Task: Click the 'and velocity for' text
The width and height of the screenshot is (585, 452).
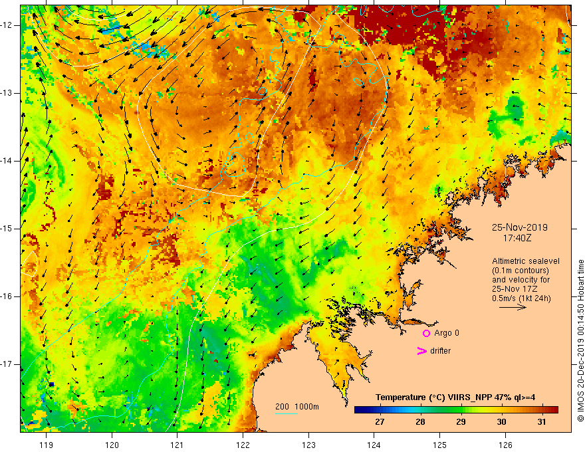Action: (x=521, y=280)
